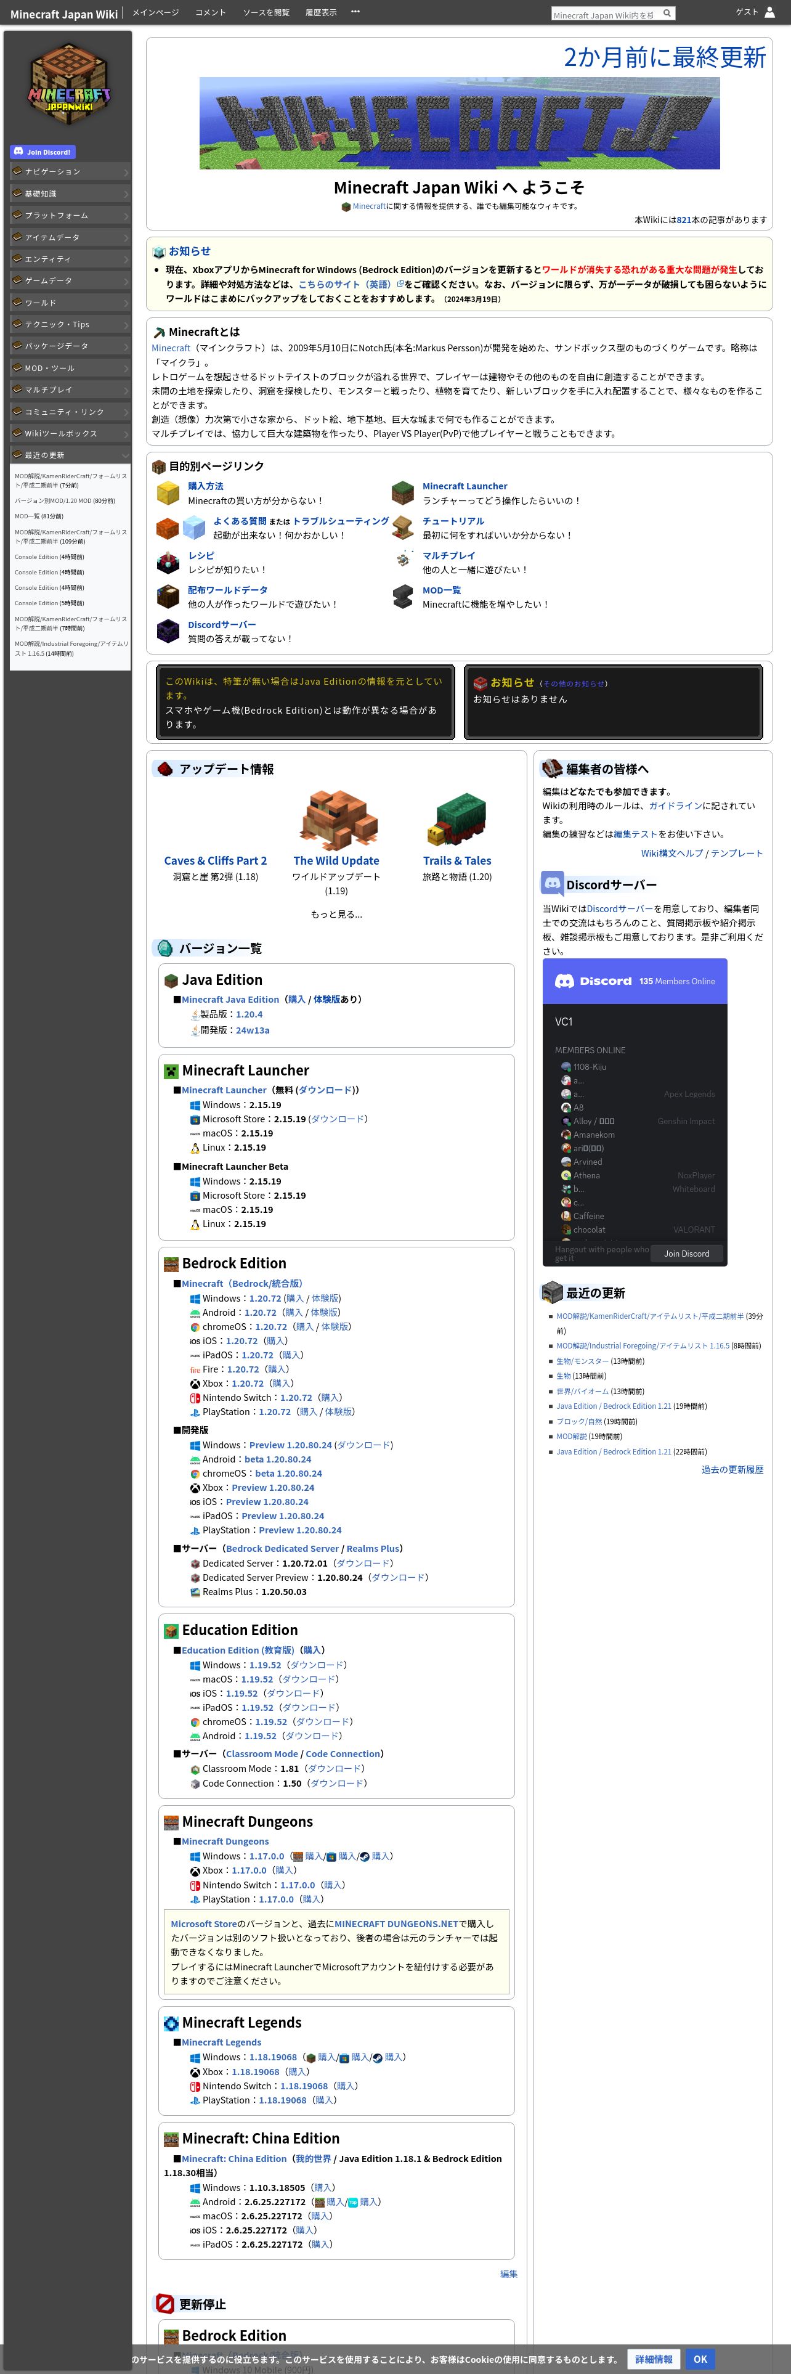The width and height of the screenshot is (791, 2374).
Task: Click the ice block icon beside よくある質問
Action: coord(194,527)
